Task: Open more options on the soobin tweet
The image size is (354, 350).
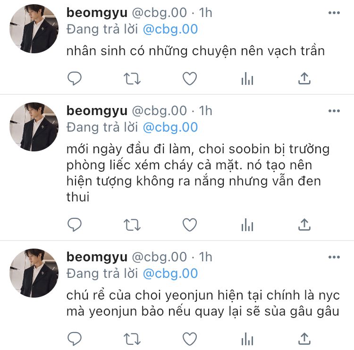Action: coord(334,111)
